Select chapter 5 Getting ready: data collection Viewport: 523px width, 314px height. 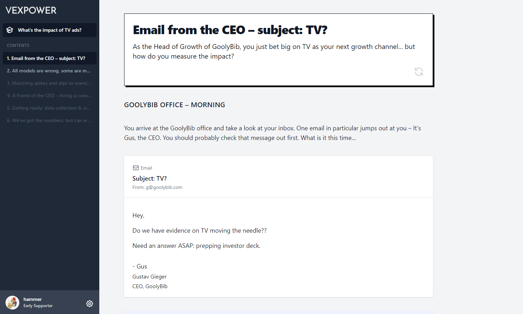click(x=50, y=108)
